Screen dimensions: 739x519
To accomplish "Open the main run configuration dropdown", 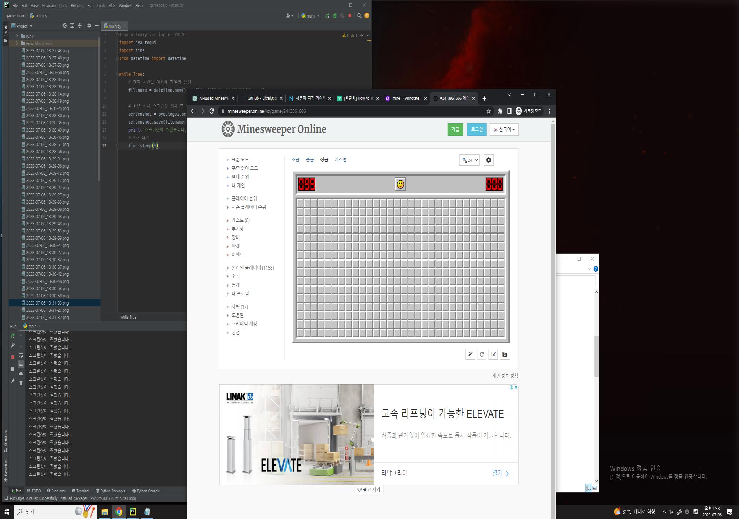I will (x=310, y=16).
